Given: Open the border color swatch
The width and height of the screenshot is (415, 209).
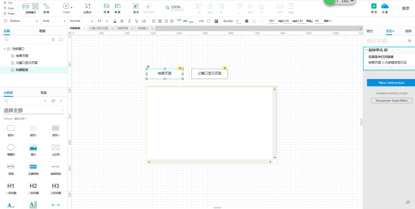Looking at the screenshot, I should coord(247,21).
